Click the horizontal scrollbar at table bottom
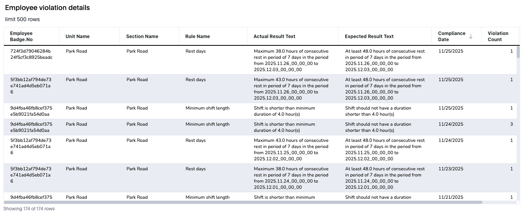Viewport: 524px width, 213px height. click(x=243, y=202)
